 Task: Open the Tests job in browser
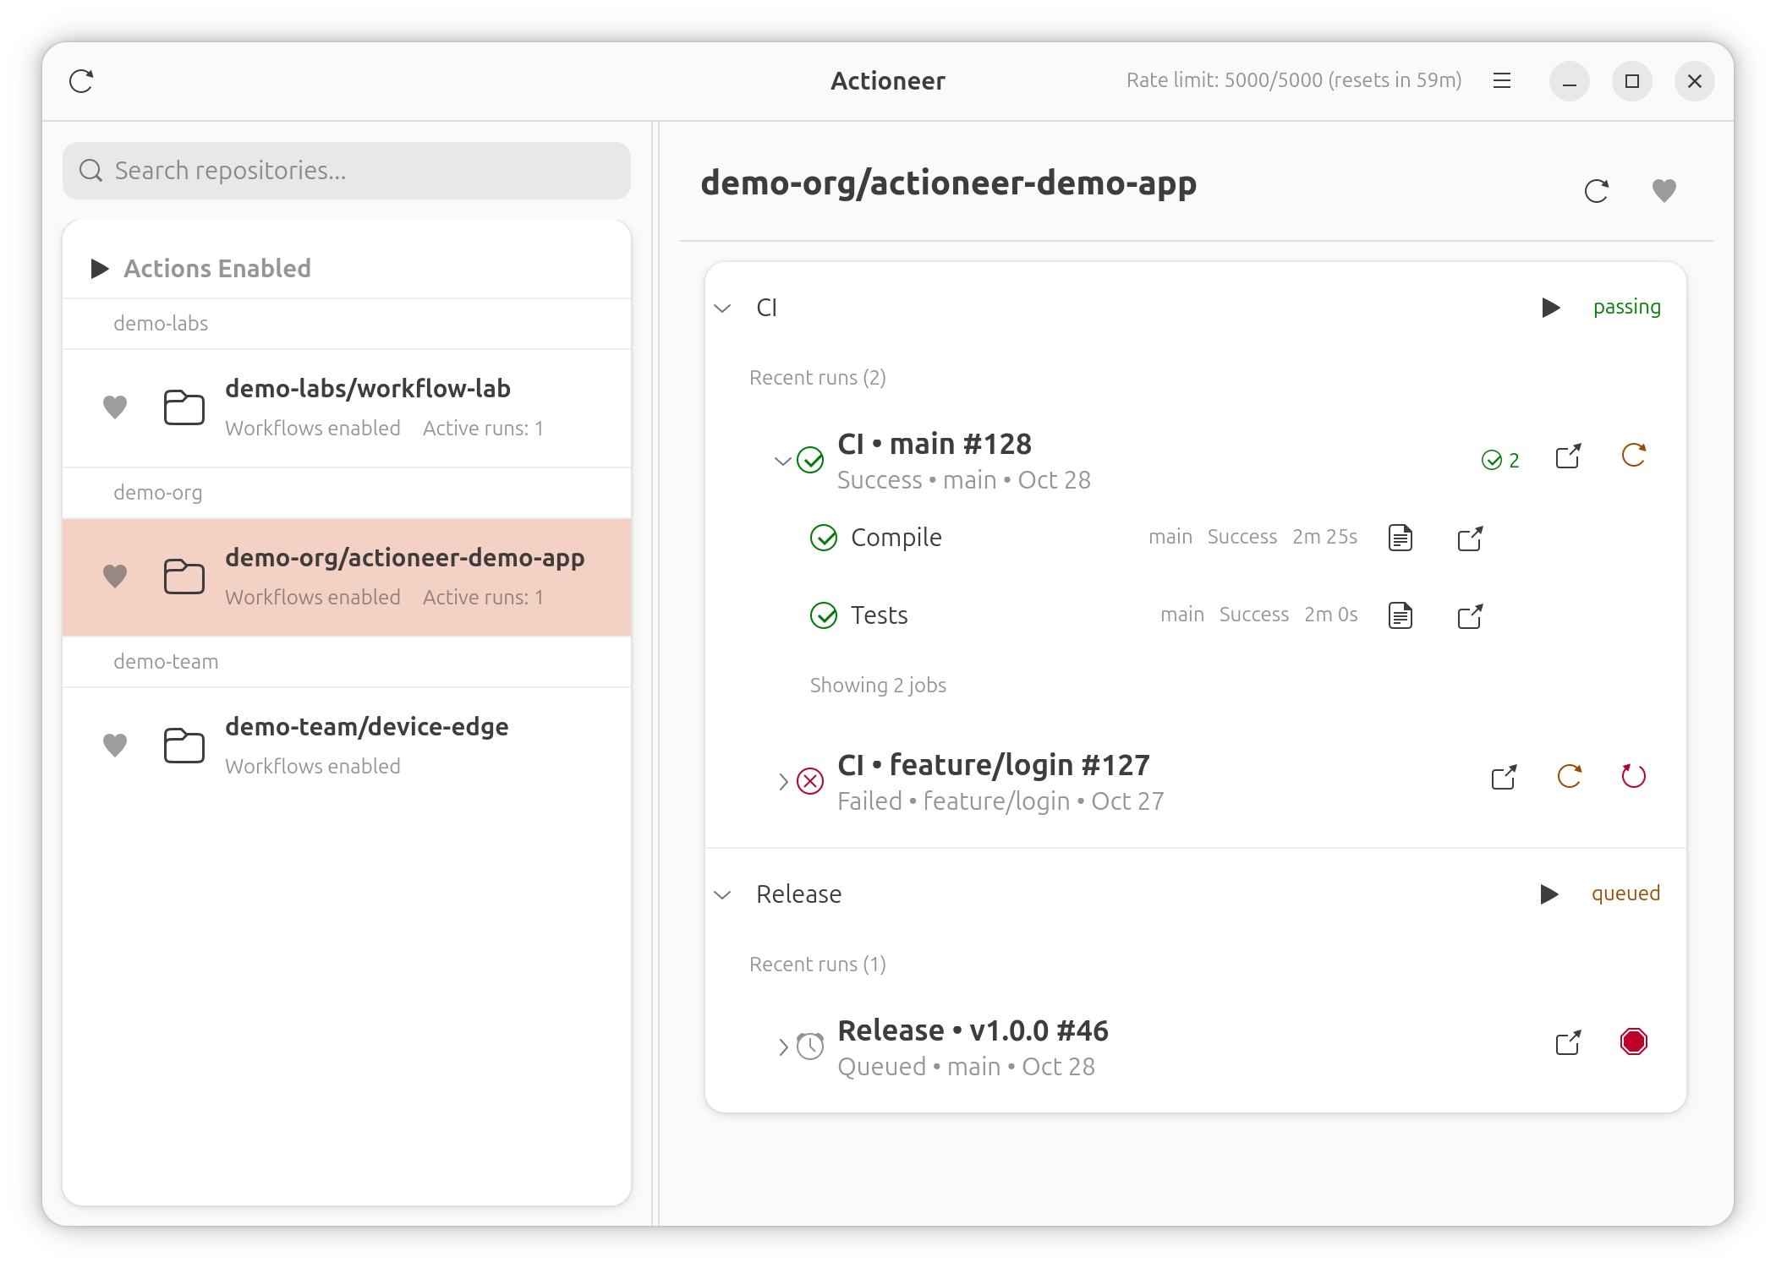pyautogui.click(x=1470, y=615)
